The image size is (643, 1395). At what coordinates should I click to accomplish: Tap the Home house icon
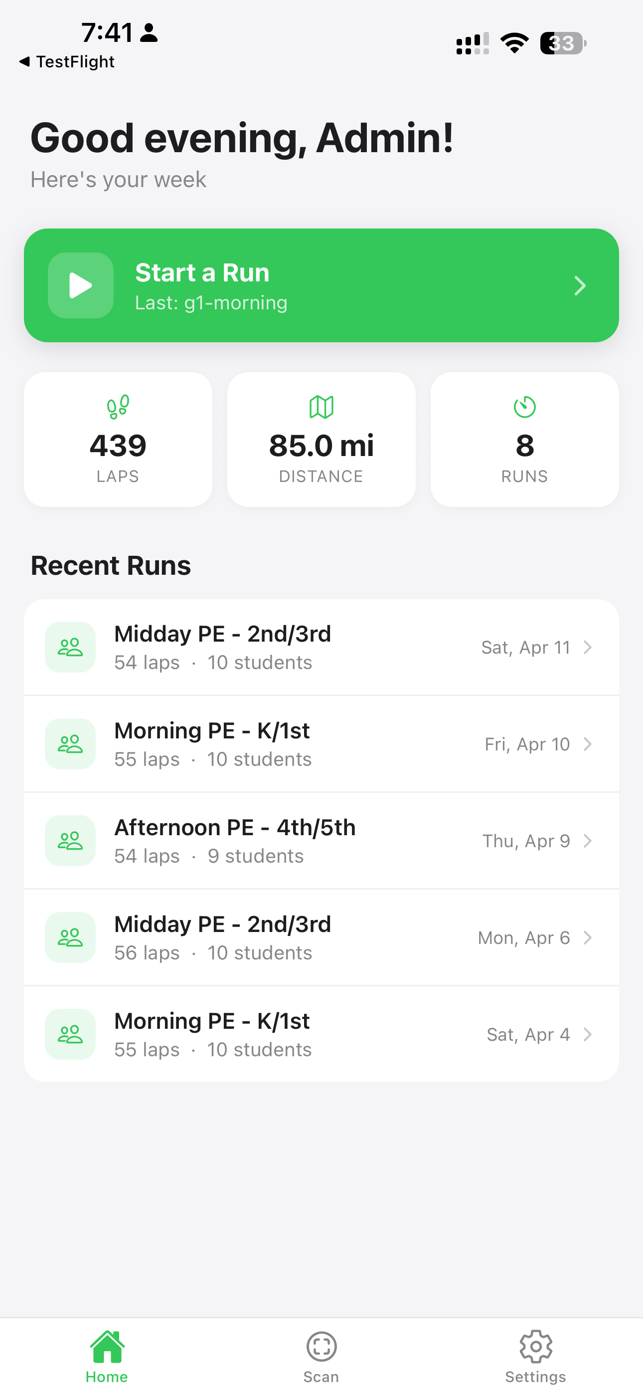pos(107,1346)
